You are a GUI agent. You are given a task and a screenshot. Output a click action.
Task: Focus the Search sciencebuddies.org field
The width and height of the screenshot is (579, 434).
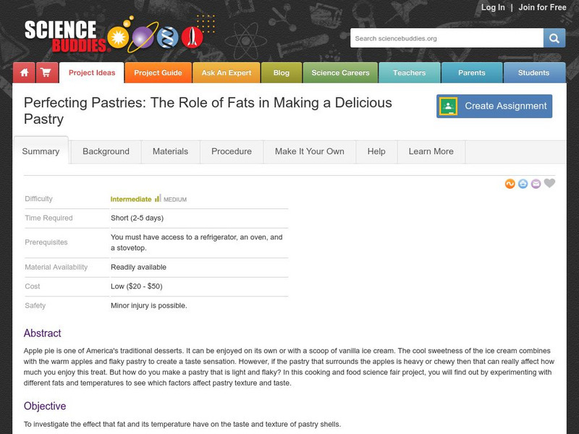[447, 38]
